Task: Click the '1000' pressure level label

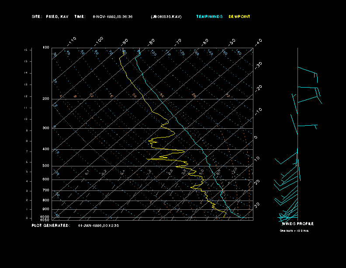Action: click(45, 217)
